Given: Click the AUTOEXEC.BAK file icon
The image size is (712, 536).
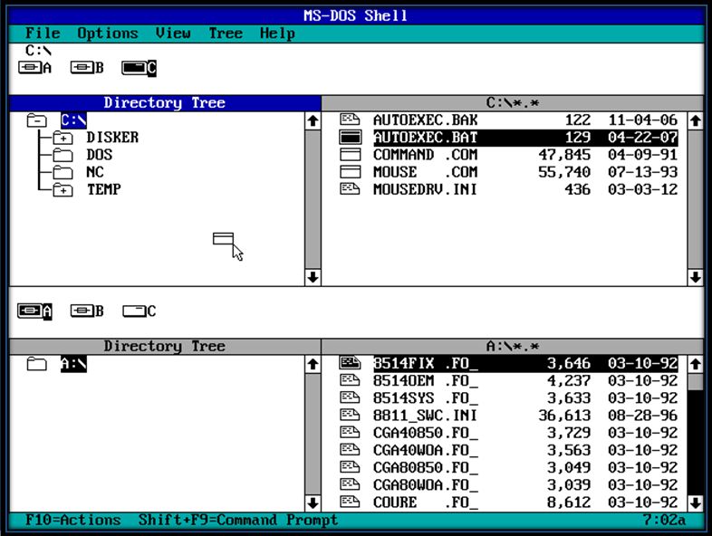Looking at the screenshot, I should coord(350,120).
